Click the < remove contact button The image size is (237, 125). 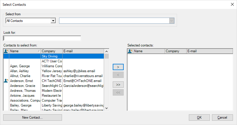(118, 75)
